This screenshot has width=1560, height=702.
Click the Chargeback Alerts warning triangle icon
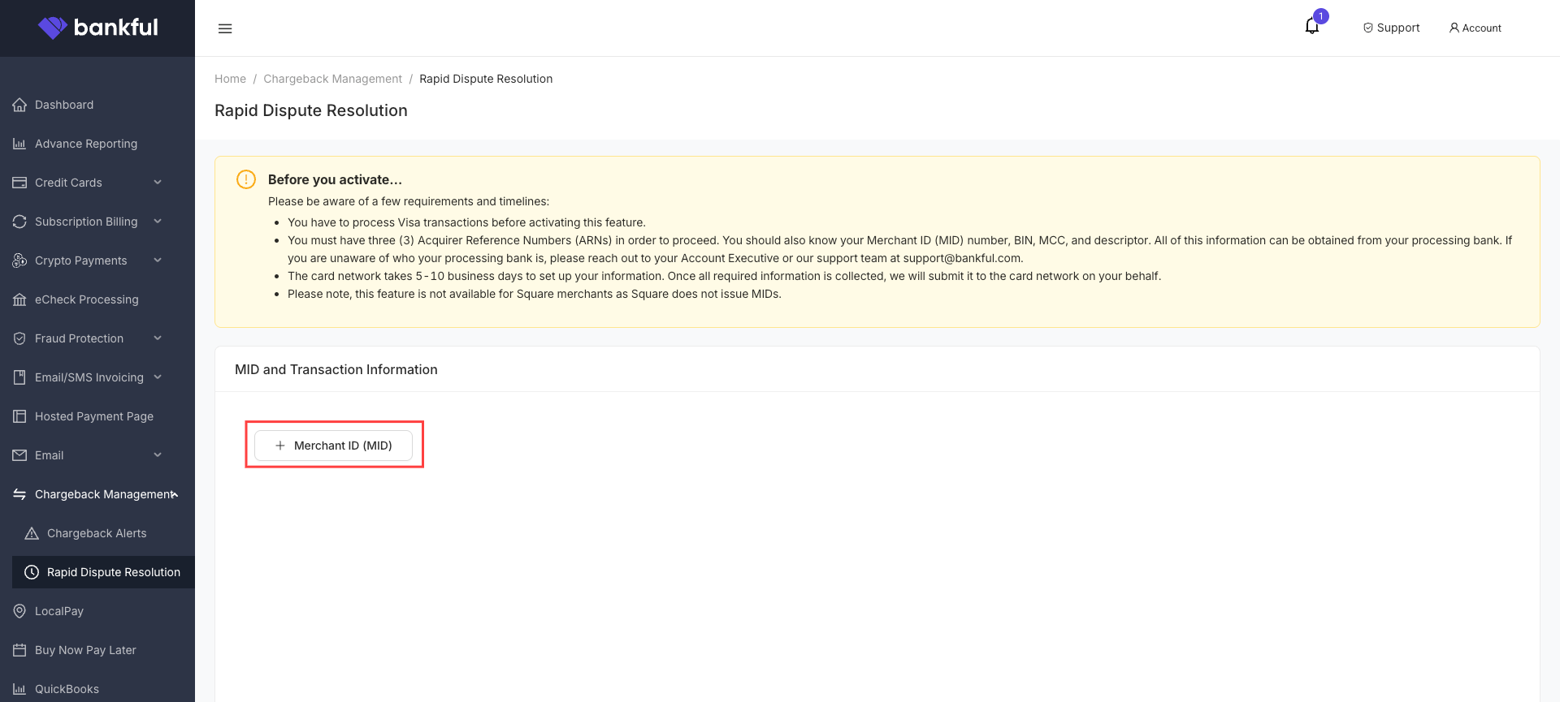pos(32,533)
